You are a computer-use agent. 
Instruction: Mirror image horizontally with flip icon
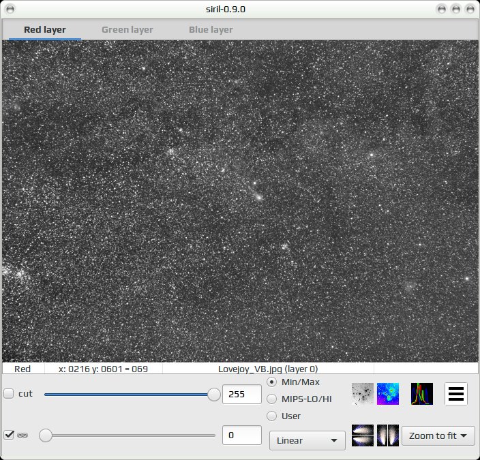coord(388,435)
